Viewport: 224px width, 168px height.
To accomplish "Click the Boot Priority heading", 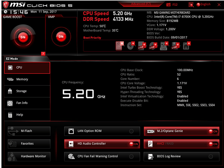I will tap(92, 38).
